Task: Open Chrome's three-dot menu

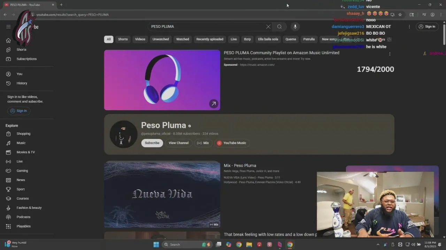Action: tap(441, 15)
